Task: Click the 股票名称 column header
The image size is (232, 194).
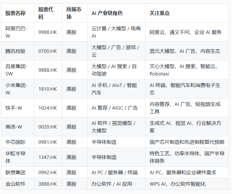Action: [x=18, y=13]
